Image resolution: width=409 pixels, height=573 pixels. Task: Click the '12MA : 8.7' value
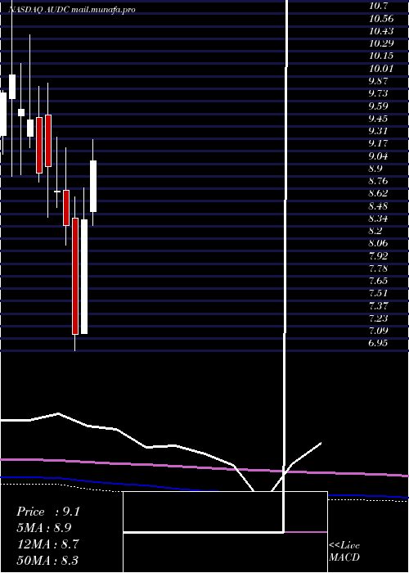(48, 544)
